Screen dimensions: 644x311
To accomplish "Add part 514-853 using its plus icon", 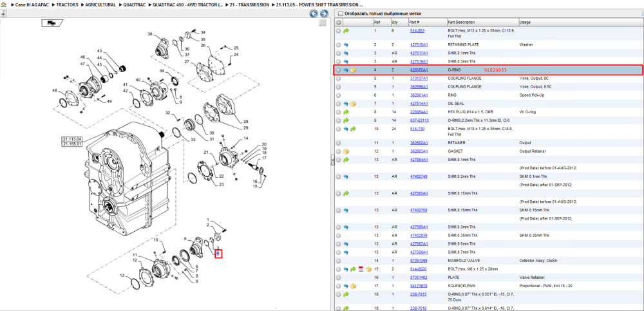I will pyautogui.click(x=339, y=31).
